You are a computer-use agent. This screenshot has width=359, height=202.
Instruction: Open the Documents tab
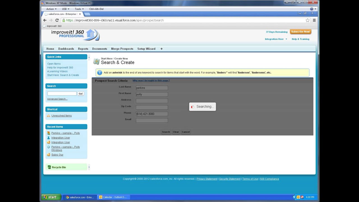pyautogui.click(x=100, y=49)
